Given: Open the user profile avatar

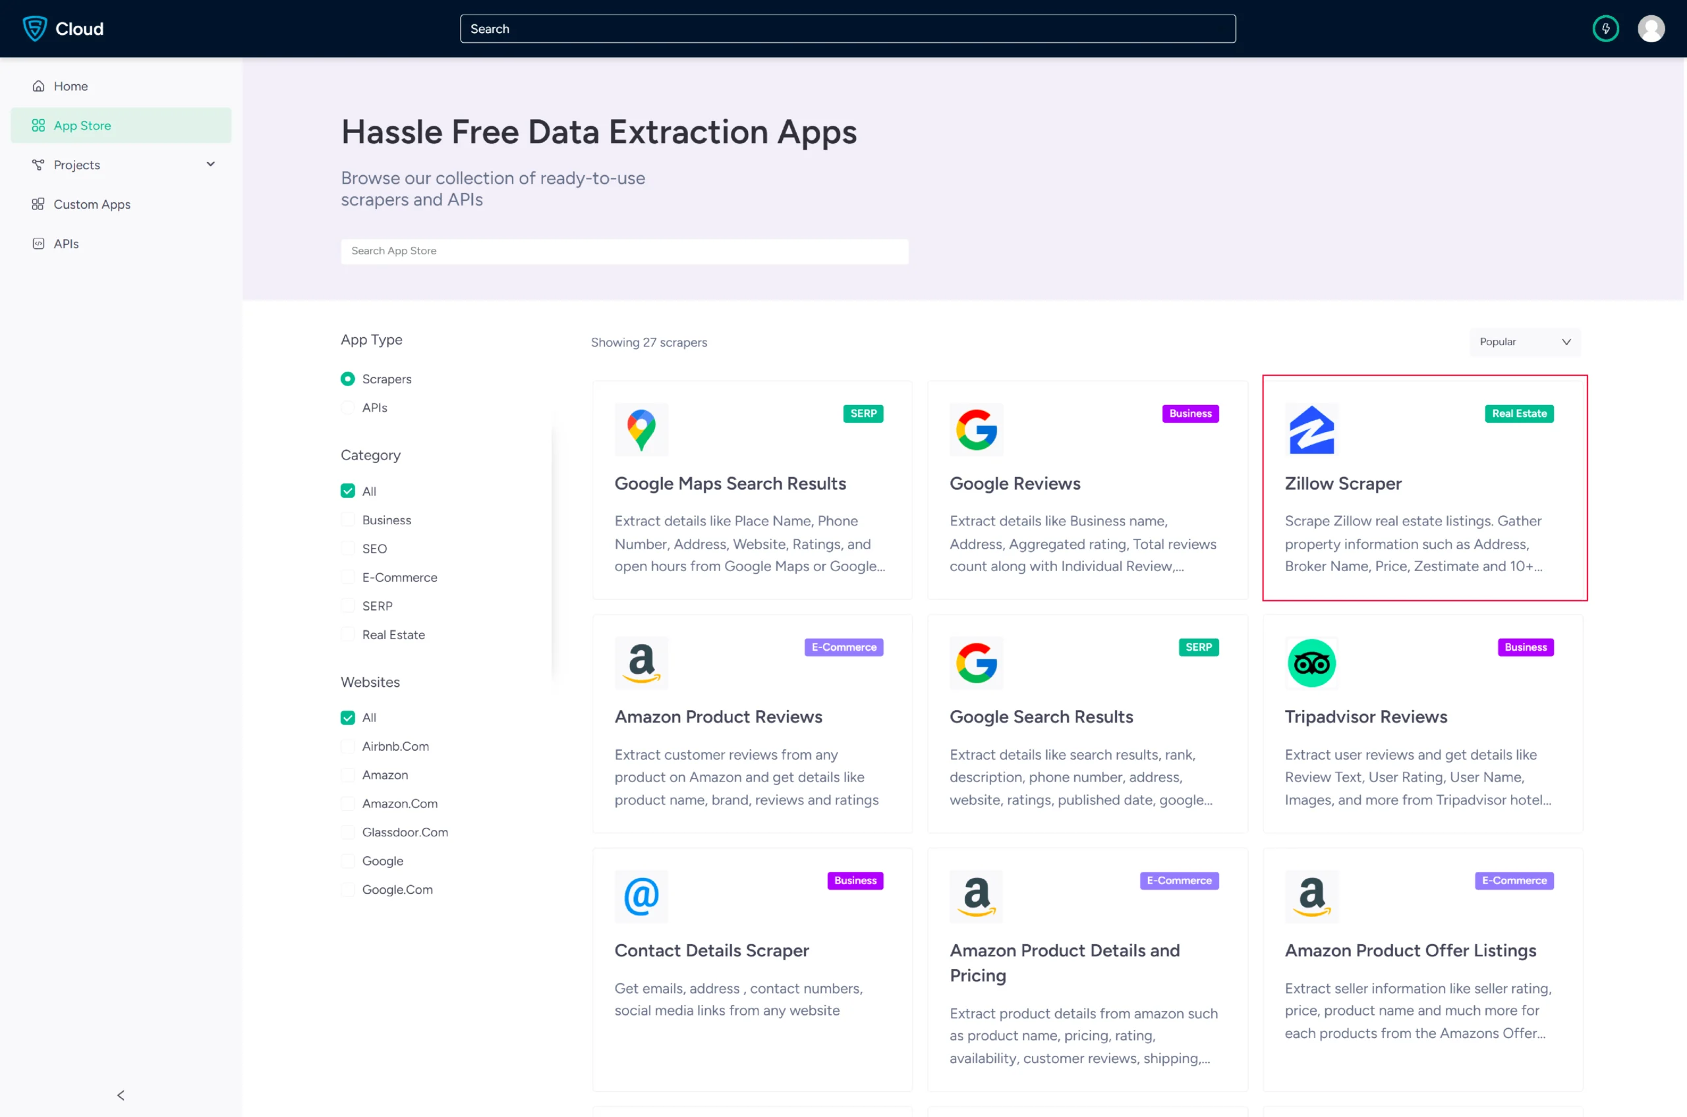Looking at the screenshot, I should click(x=1651, y=28).
